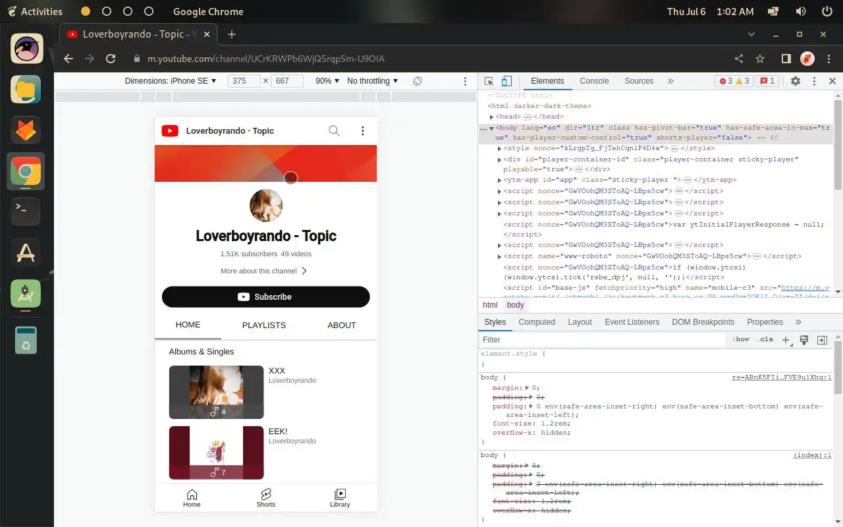Open Shorts in bottom navigation
843x527 pixels.
coord(266,499)
